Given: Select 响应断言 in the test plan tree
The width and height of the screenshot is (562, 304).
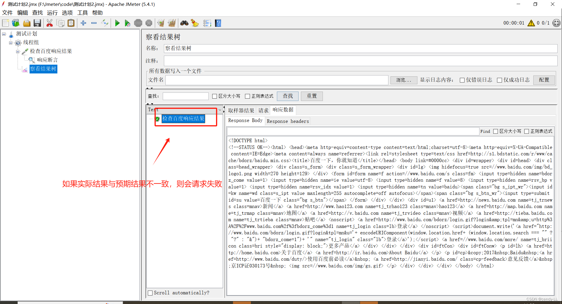Looking at the screenshot, I should 47,60.
